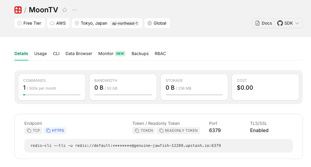
Task: Click the Global region badge
Action: 157,23
